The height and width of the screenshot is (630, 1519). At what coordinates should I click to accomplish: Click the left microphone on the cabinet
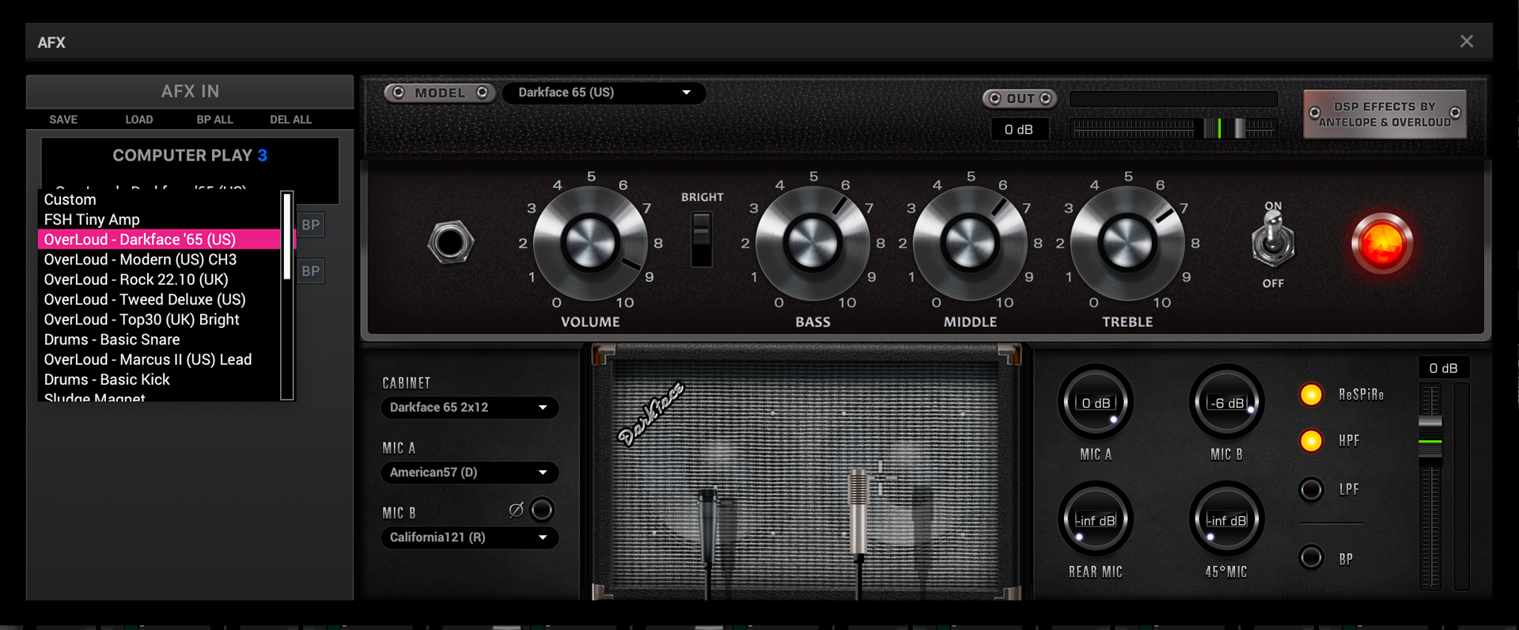(707, 526)
